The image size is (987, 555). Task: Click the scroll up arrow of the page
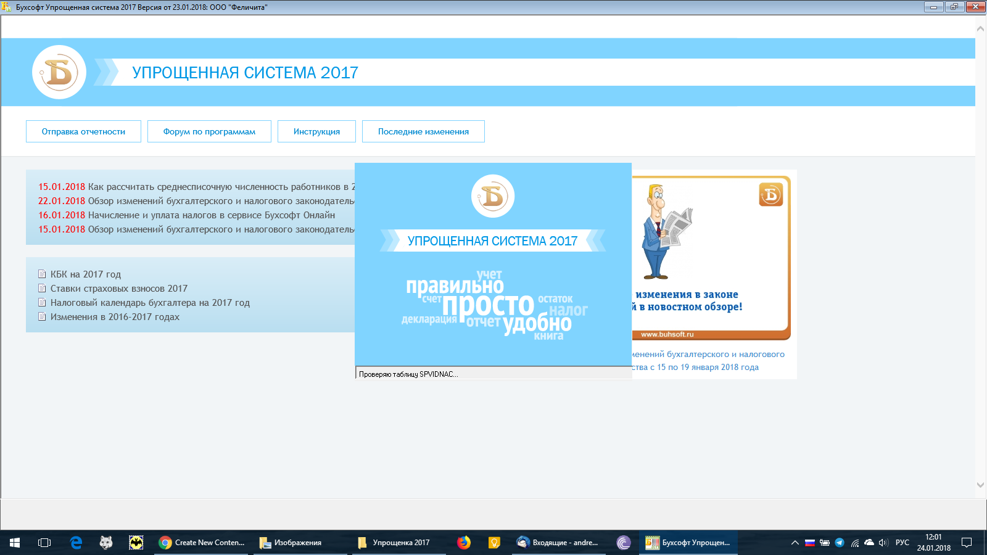[980, 28]
